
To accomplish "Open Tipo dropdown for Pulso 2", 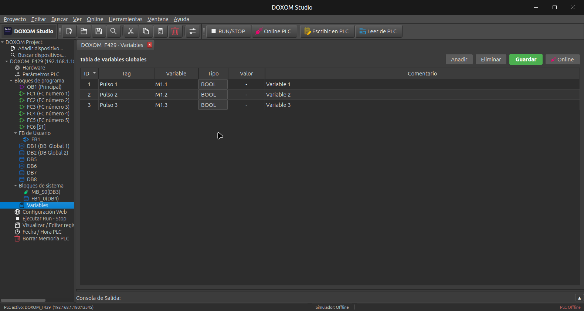I will tap(213, 95).
